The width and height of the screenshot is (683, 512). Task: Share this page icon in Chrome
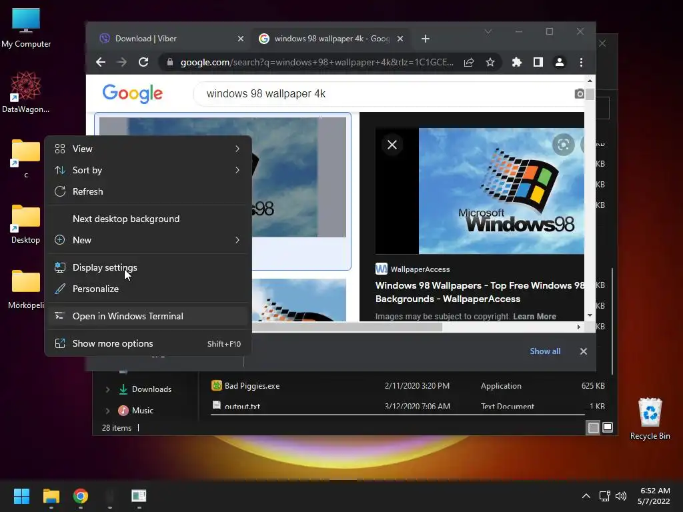(469, 62)
